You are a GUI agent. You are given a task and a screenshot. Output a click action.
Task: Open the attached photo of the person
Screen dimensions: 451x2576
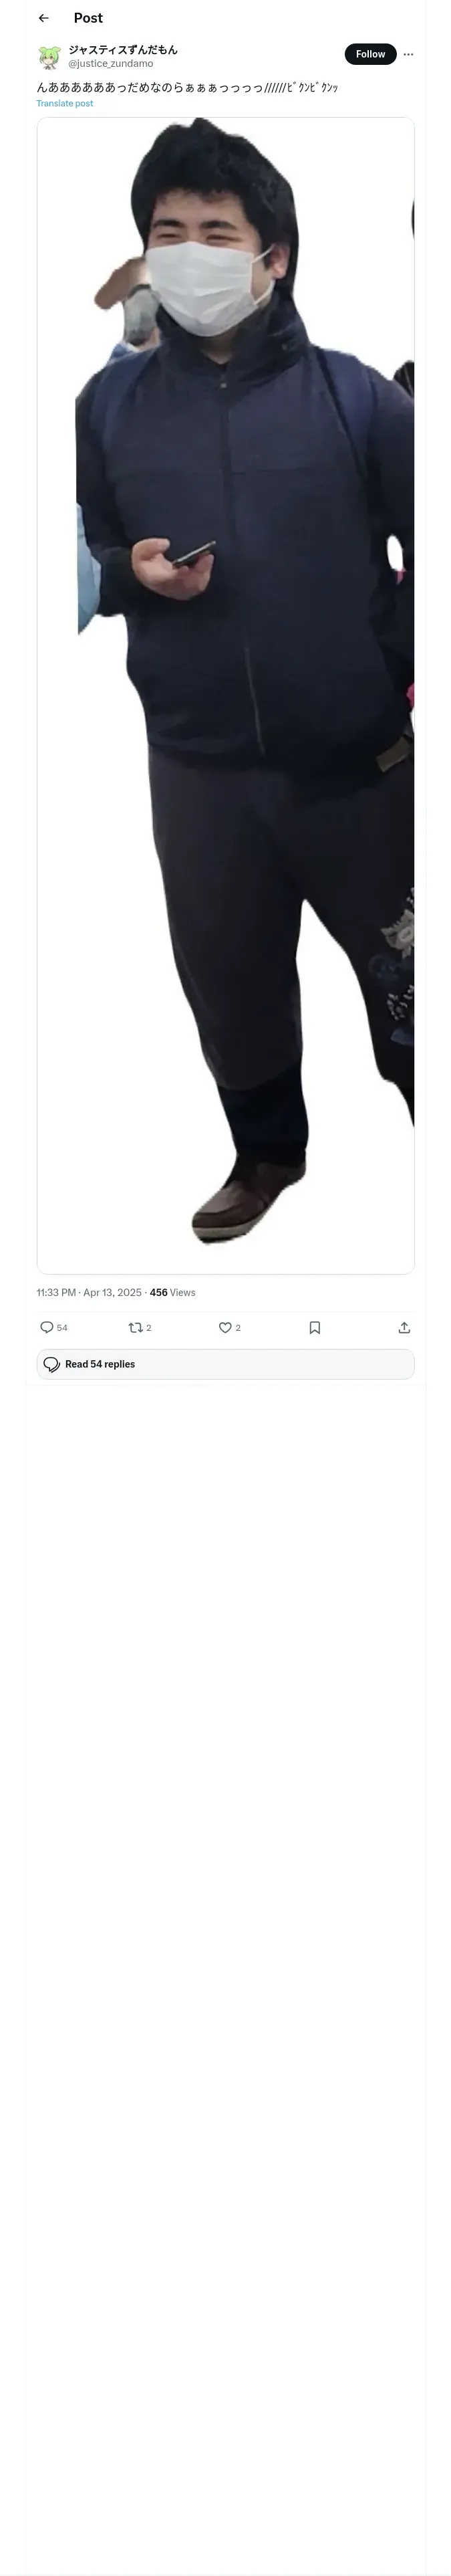226,695
